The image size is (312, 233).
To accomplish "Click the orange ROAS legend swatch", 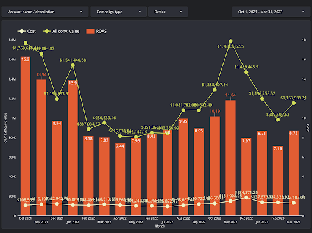I will pyautogui.click(x=90, y=31).
